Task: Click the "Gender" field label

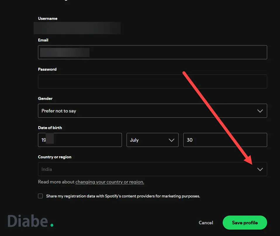Action: (x=45, y=98)
